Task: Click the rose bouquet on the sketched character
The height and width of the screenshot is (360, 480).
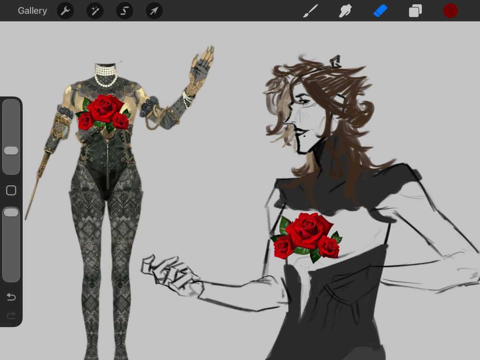Action: [x=307, y=237]
